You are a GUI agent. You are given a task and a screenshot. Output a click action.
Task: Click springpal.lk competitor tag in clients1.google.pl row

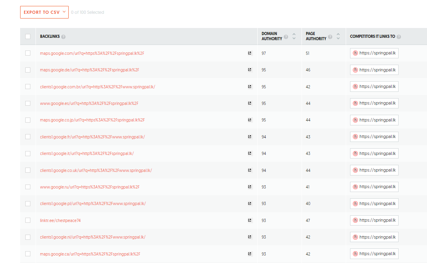click(x=374, y=203)
